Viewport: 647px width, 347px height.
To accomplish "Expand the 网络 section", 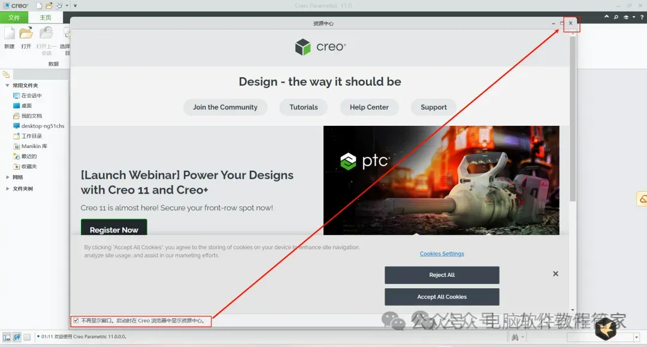I will (7, 177).
